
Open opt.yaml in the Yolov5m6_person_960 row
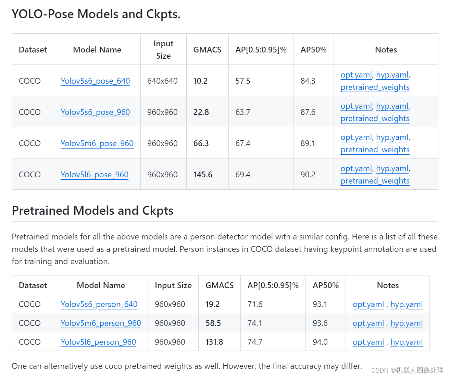click(x=368, y=323)
